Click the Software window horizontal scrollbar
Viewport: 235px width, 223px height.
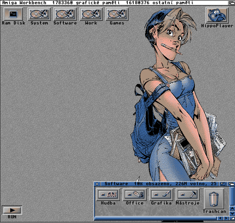pos(156,218)
